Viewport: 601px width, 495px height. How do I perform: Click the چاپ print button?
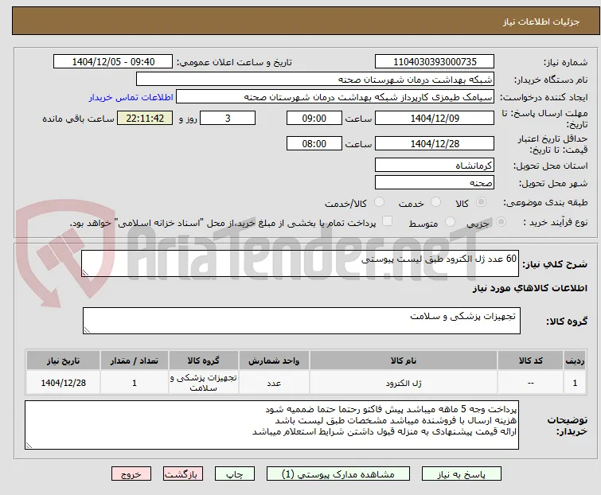(x=235, y=474)
